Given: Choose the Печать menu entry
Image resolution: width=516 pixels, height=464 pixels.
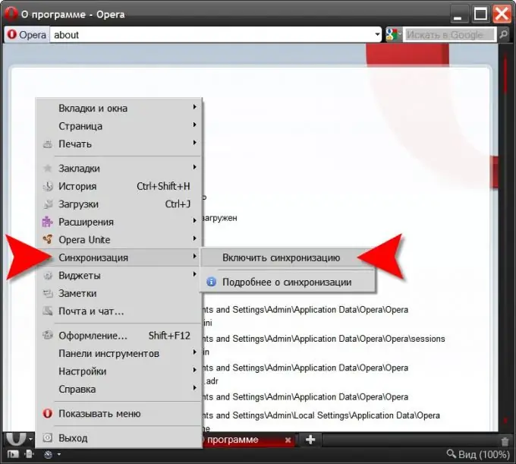Looking at the screenshot, I should pos(119,144).
